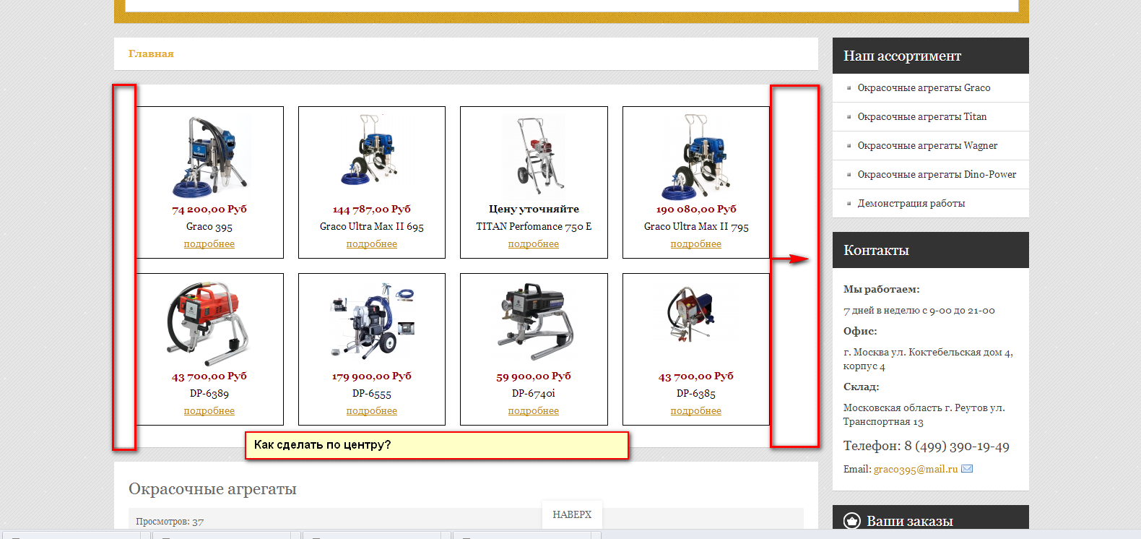Open the DP-6389 product image

point(209,324)
